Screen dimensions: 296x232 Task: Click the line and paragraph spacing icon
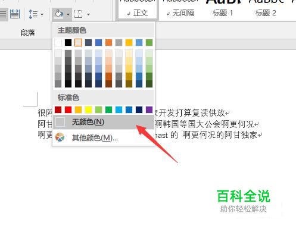(33, 14)
